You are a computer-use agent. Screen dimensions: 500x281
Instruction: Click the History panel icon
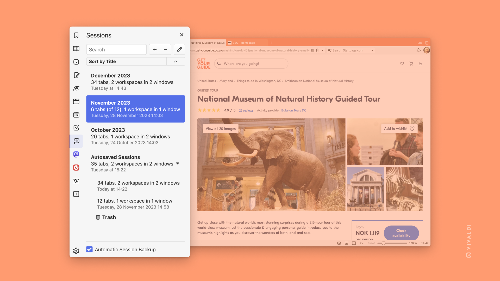[76, 62]
